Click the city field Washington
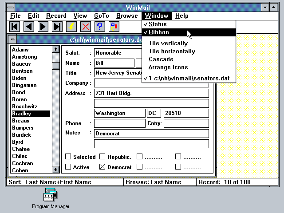Image resolution: width=284 pixels, height=213 pixels. tap(120, 113)
